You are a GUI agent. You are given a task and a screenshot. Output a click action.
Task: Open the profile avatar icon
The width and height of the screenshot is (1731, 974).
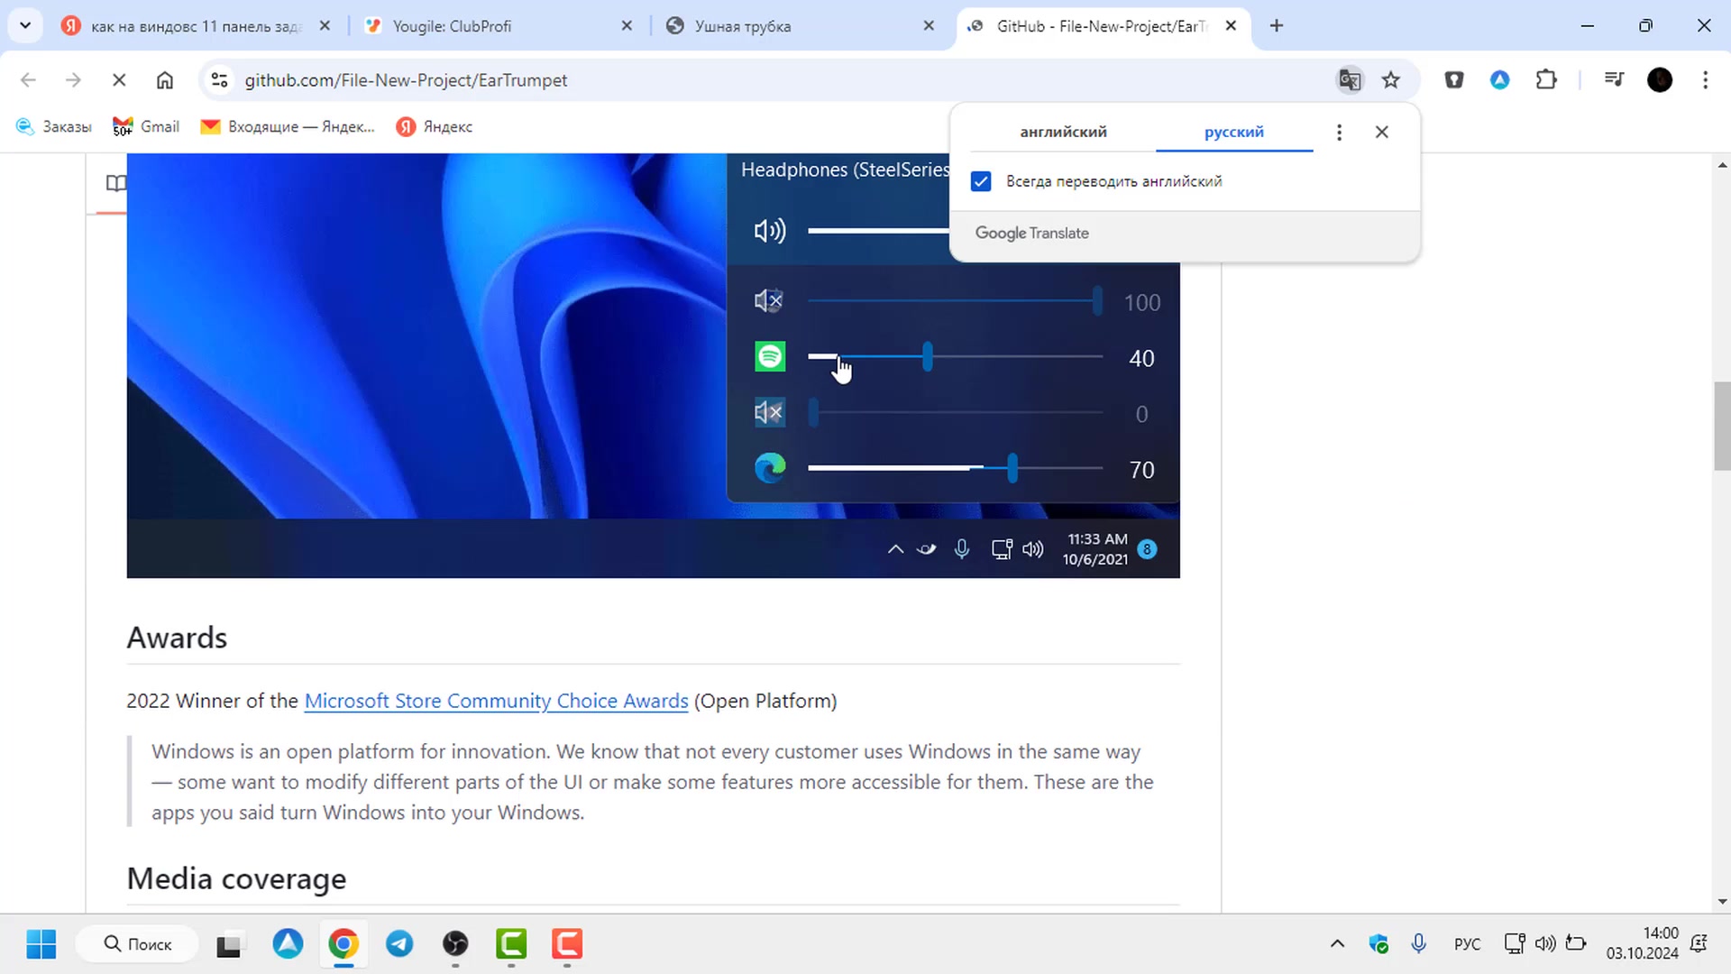[x=1660, y=80]
